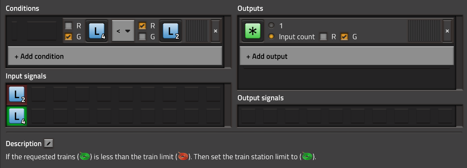
Task: Enable green wire for the second condition signal
Action: [143, 37]
